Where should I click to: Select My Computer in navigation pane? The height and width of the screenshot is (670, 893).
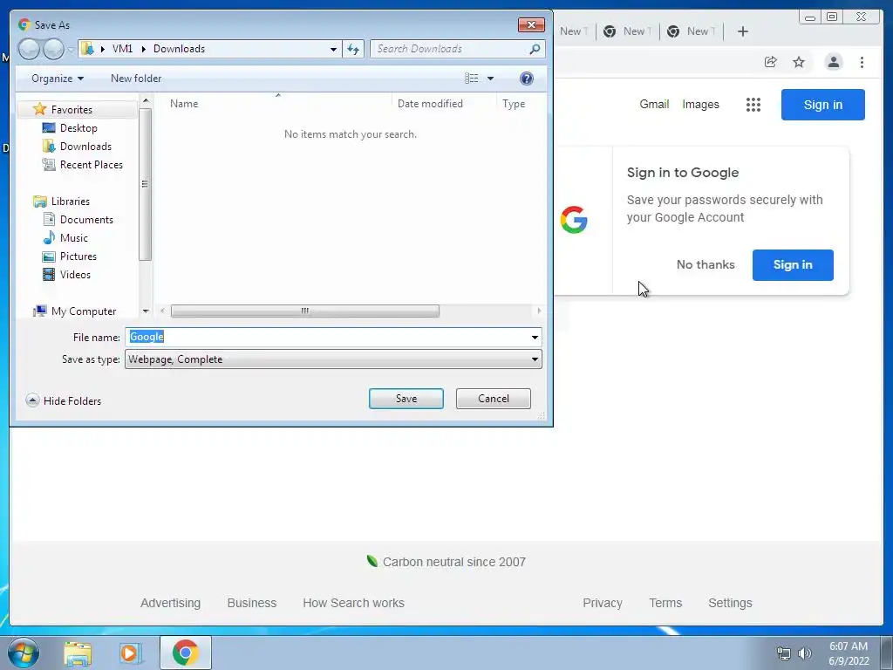(83, 311)
